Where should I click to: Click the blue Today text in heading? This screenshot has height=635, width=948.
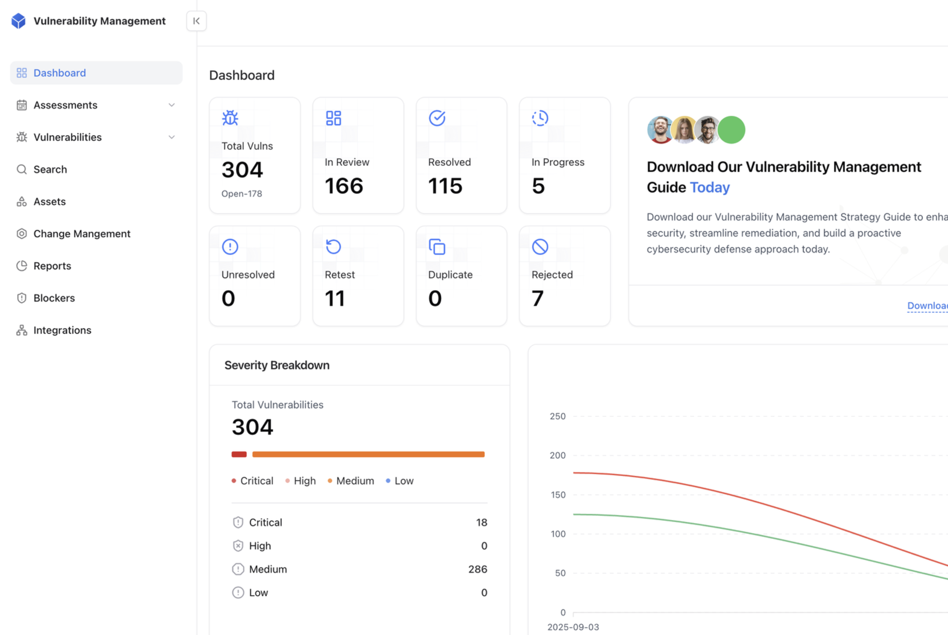710,188
